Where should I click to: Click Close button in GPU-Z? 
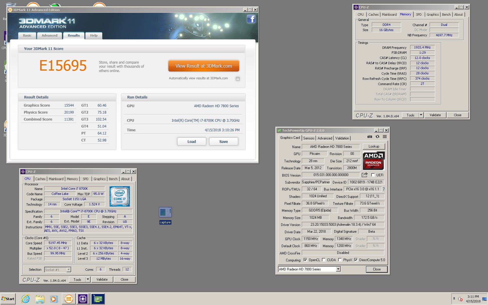(377, 269)
